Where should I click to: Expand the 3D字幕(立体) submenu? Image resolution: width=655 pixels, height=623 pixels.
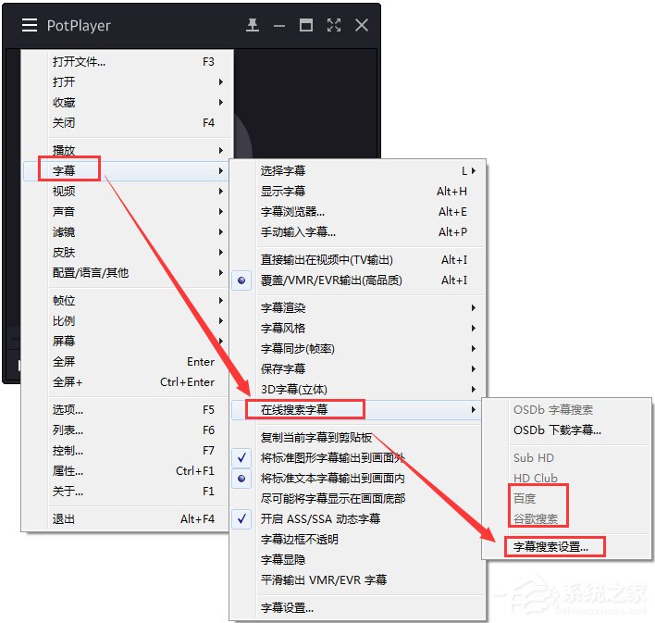click(x=358, y=390)
